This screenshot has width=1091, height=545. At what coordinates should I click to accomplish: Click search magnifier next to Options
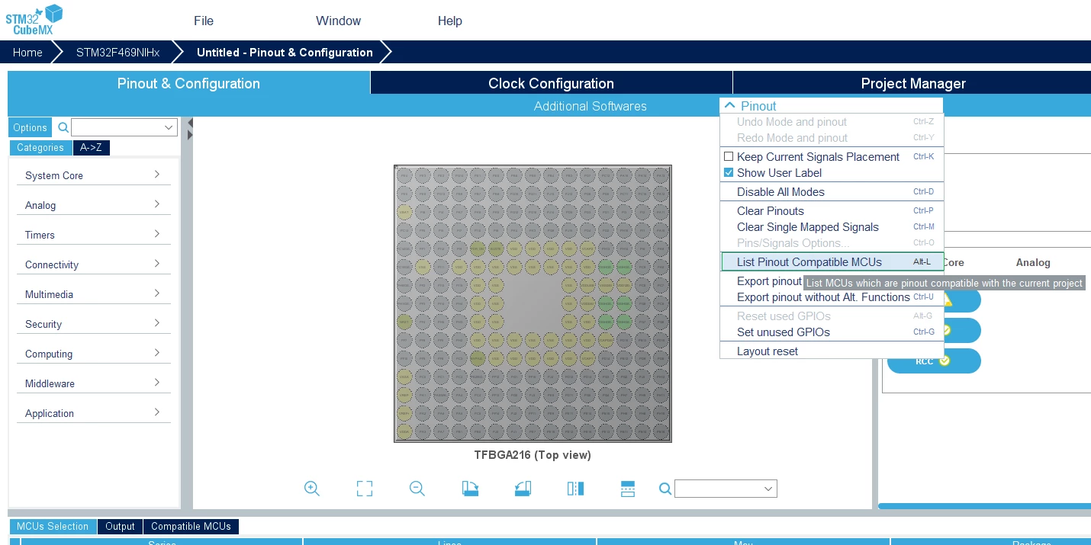point(63,127)
